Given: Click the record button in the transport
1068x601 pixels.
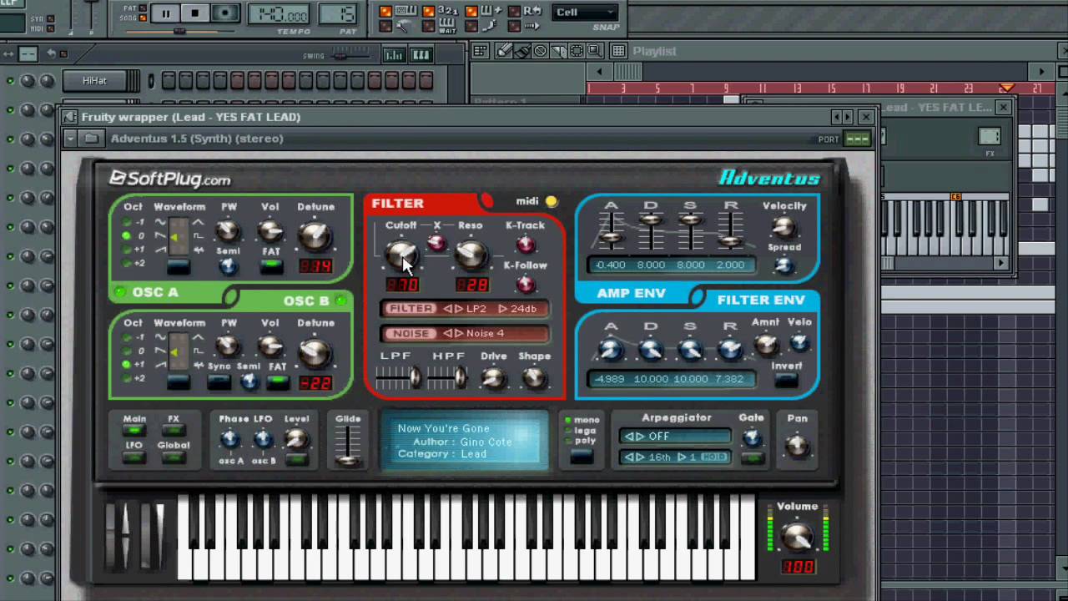Looking at the screenshot, I should [x=224, y=13].
